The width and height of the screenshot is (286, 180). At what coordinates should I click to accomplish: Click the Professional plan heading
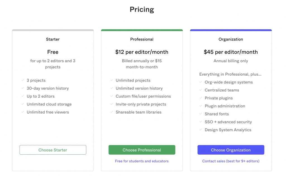(142, 39)
